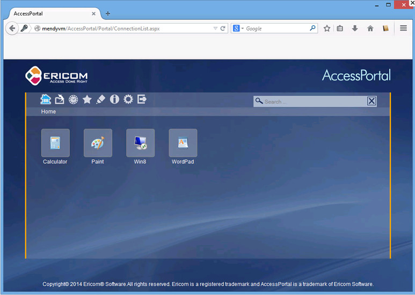415x295 pixels.
Task: Close the AccessPortal tab
Action: click(94, 14)
